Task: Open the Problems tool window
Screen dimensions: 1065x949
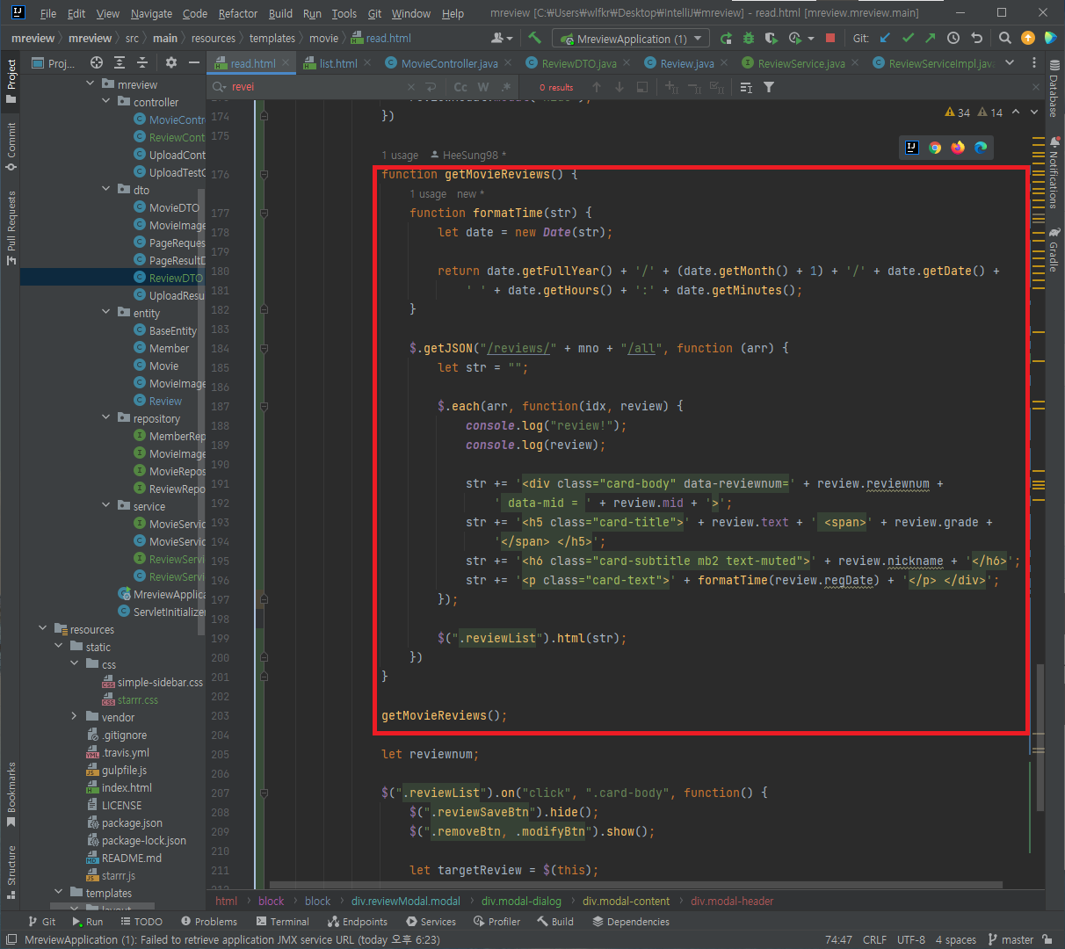Action: [x=209, y=922]
